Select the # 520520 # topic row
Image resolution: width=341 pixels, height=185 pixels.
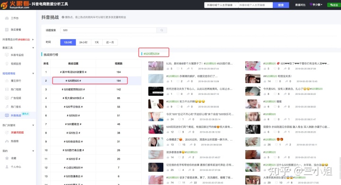[x=91, y=116]
